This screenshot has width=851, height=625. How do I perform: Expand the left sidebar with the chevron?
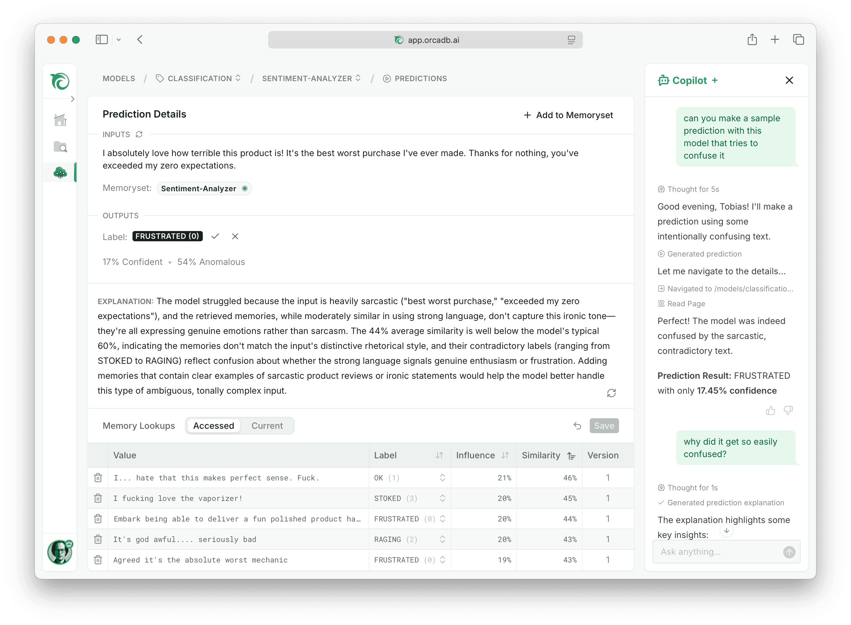(x=73, y=99)
